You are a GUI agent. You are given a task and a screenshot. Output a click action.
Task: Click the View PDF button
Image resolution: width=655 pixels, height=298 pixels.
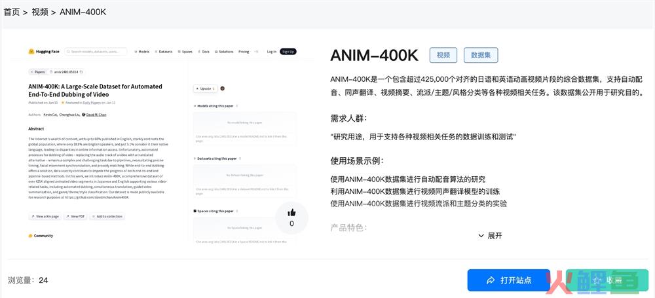pos(75,216)
